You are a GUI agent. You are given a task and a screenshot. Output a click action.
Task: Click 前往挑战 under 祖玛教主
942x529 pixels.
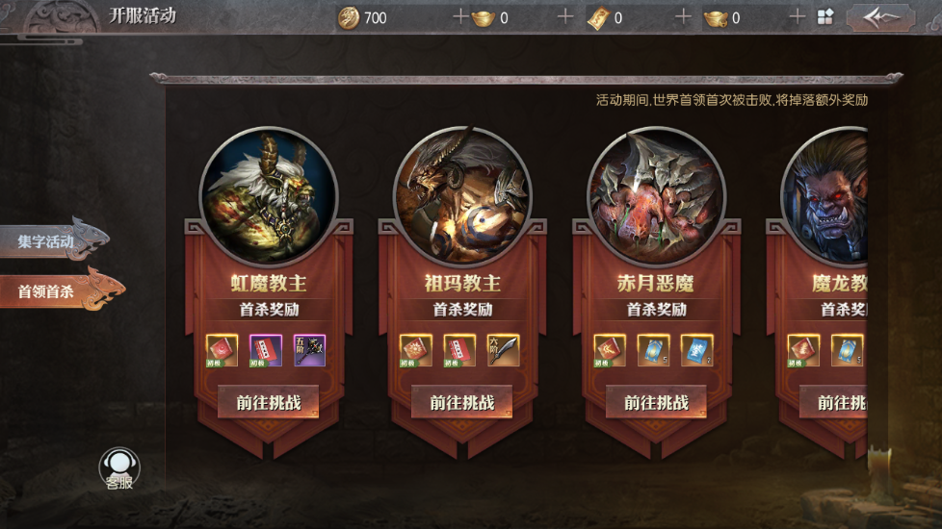click(x=462, y=402)
